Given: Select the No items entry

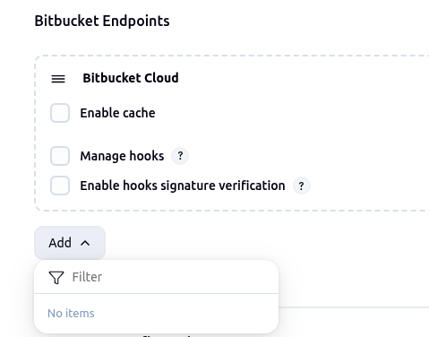Looking at the screenshot, I should coord(71,314).
